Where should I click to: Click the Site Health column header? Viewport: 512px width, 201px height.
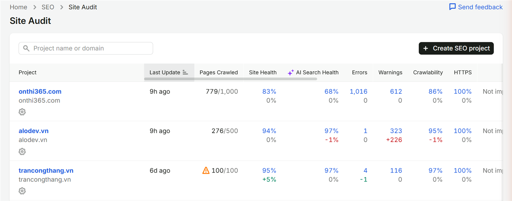pyautogui.click(x=263, y=72)
